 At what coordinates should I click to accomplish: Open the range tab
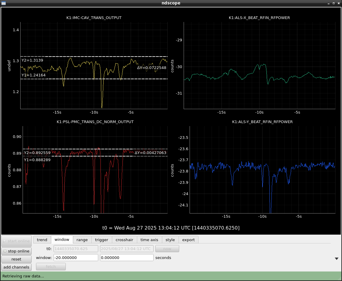pyautogui.click(x=82, y=240)
